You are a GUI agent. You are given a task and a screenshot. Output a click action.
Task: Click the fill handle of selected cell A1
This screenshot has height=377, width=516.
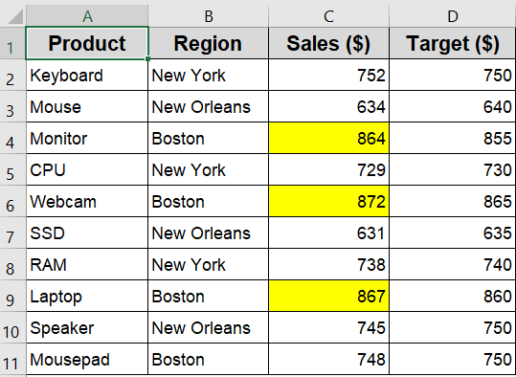coord(147,59)
